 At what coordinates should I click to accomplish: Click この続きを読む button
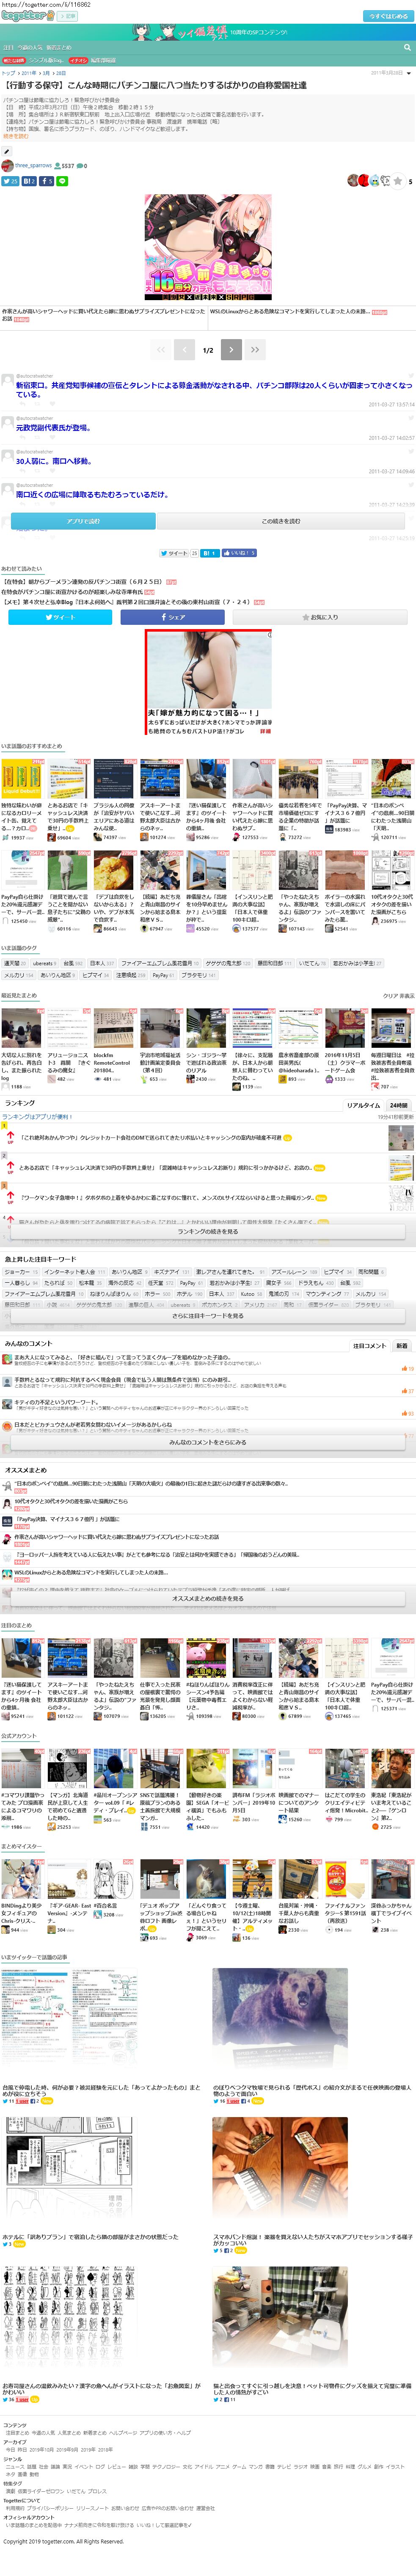pos(281,521)
